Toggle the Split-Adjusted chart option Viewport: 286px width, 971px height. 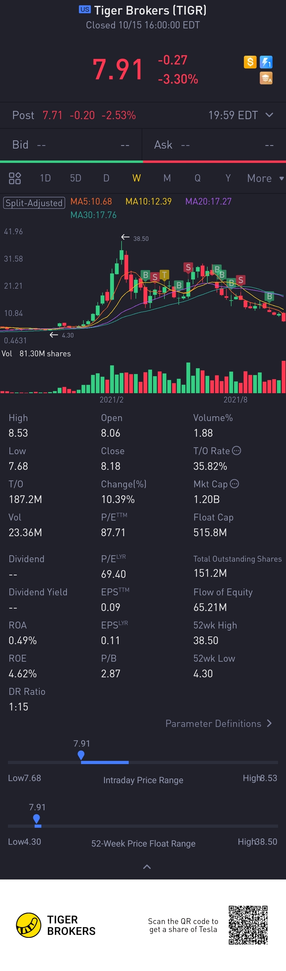[x=34, y=203]
